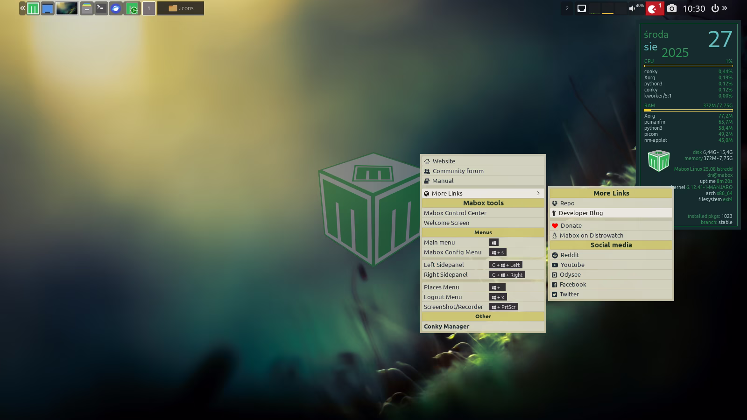The width and height of the screenshot is (747, 420).
Task: Switch to workspace 2 in the panel
Action: [567, 8]
